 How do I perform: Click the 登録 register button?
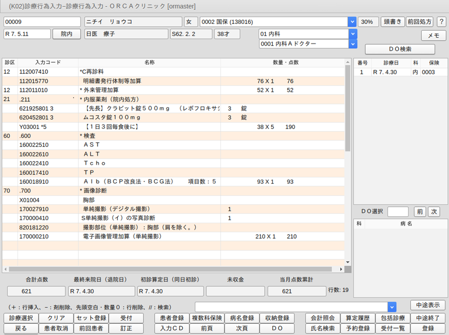point(428,328)
